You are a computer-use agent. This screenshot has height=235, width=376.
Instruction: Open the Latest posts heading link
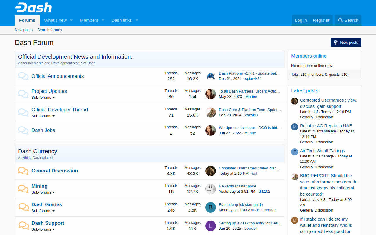click(x=305, y=90)
